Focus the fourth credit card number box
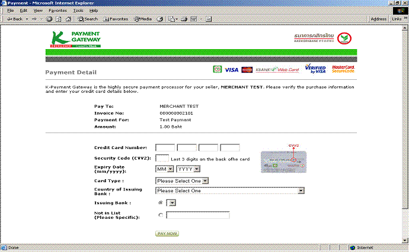This screenshot has width=409, height=252. [230, 148]
